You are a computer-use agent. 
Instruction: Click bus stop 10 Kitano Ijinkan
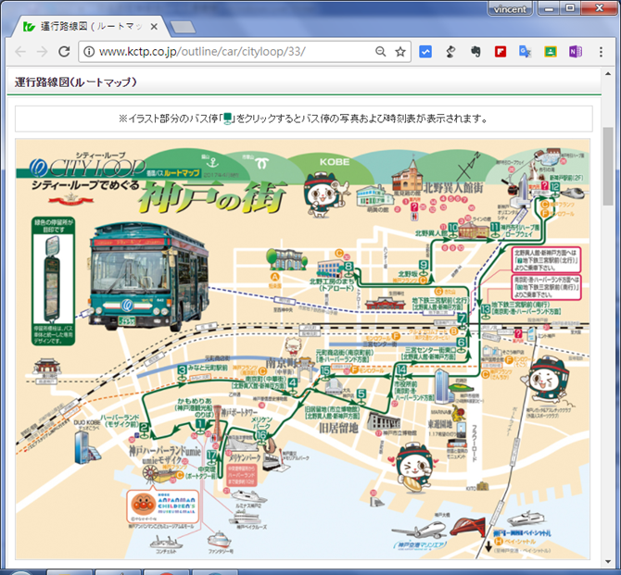(452, 229)
